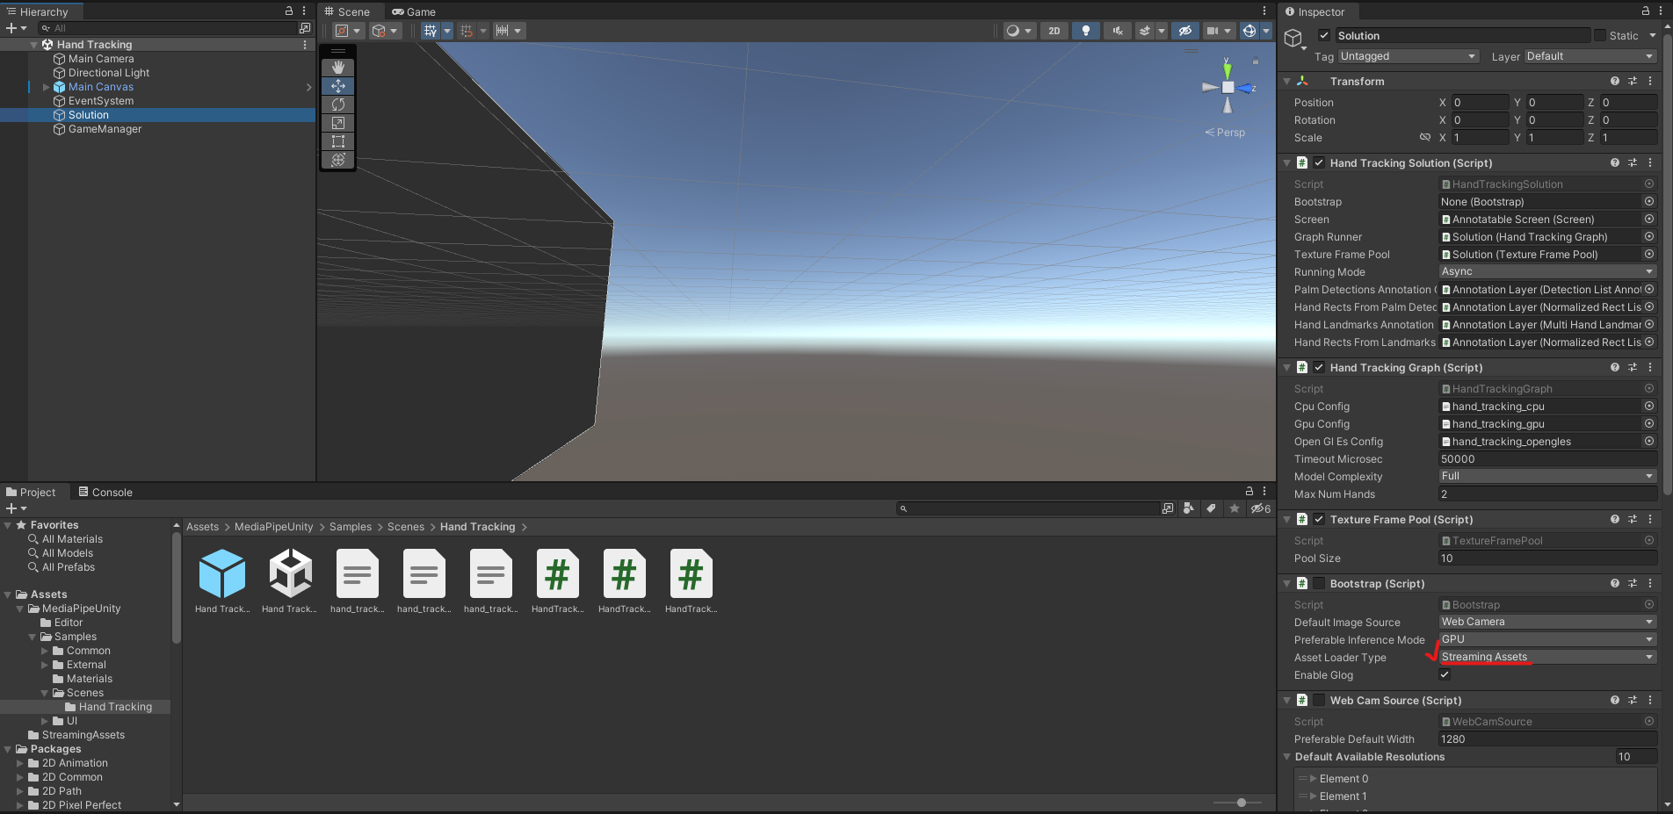Image resolution: width=1673 pixels, height=814 pixels.
Task: Save search to Favorites star icon
Action: click(1235, 508)
